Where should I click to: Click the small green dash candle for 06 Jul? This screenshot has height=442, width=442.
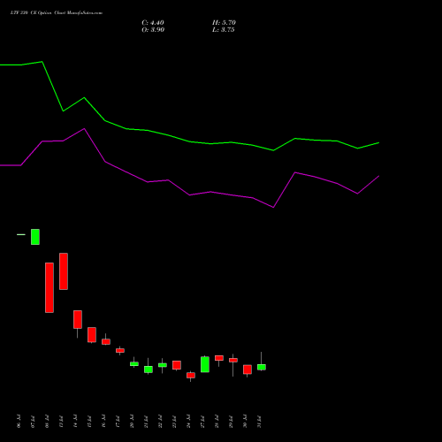(21, 234)
